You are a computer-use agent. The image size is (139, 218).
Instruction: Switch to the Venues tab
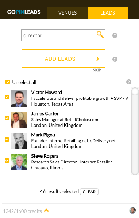pyautogui.click(x=67, y=13)
